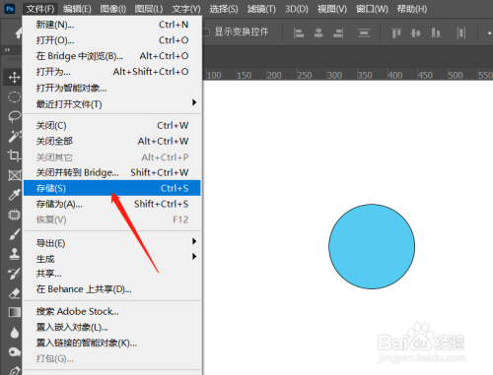Expand the toolbar double-arrow handle
493x375 pixels.
7,50
